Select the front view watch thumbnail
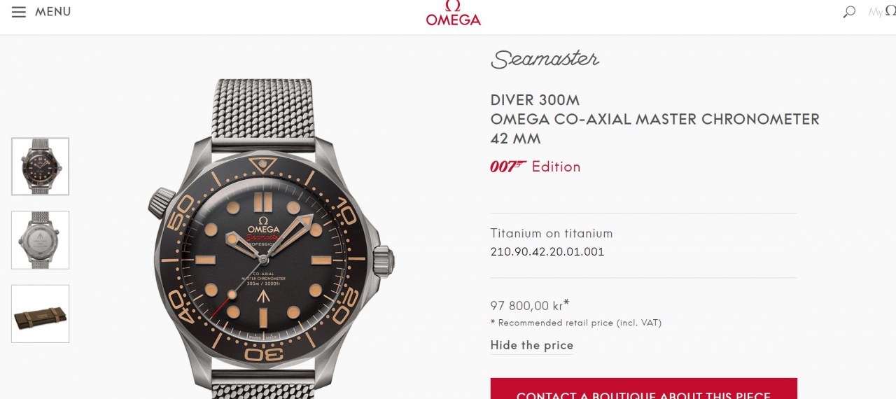Image resolution: width=896 pixels, height=399 pixels. click(x=40, y=167)
